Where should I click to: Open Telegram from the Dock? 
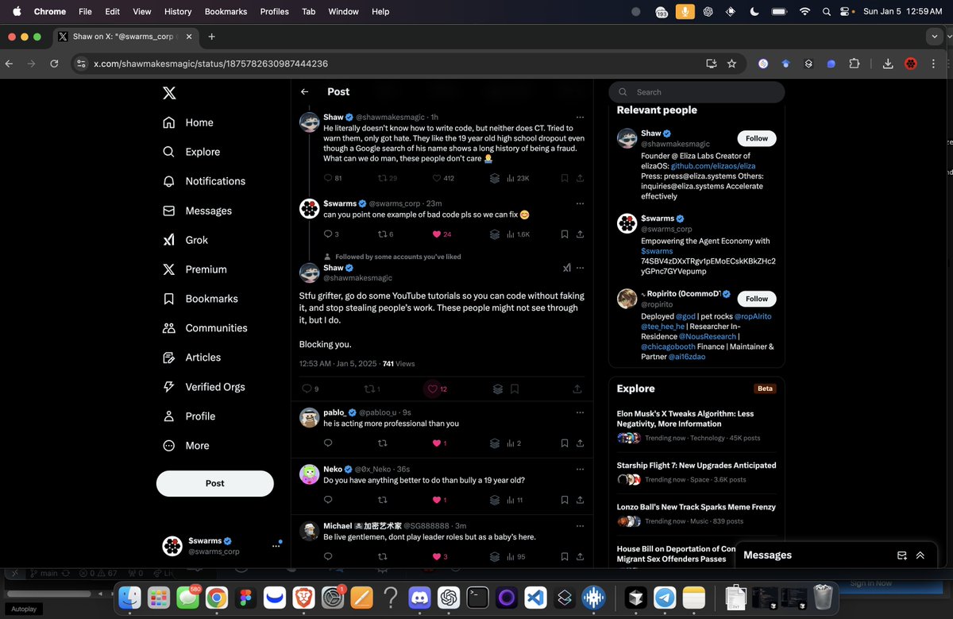[x=665, y=598]
